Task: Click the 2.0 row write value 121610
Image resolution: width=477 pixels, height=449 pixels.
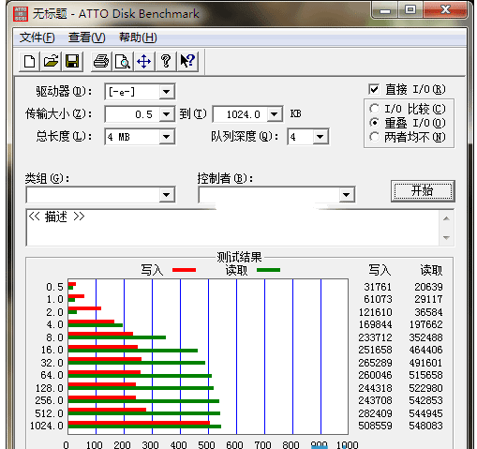Action: click(x=375, y=312)
